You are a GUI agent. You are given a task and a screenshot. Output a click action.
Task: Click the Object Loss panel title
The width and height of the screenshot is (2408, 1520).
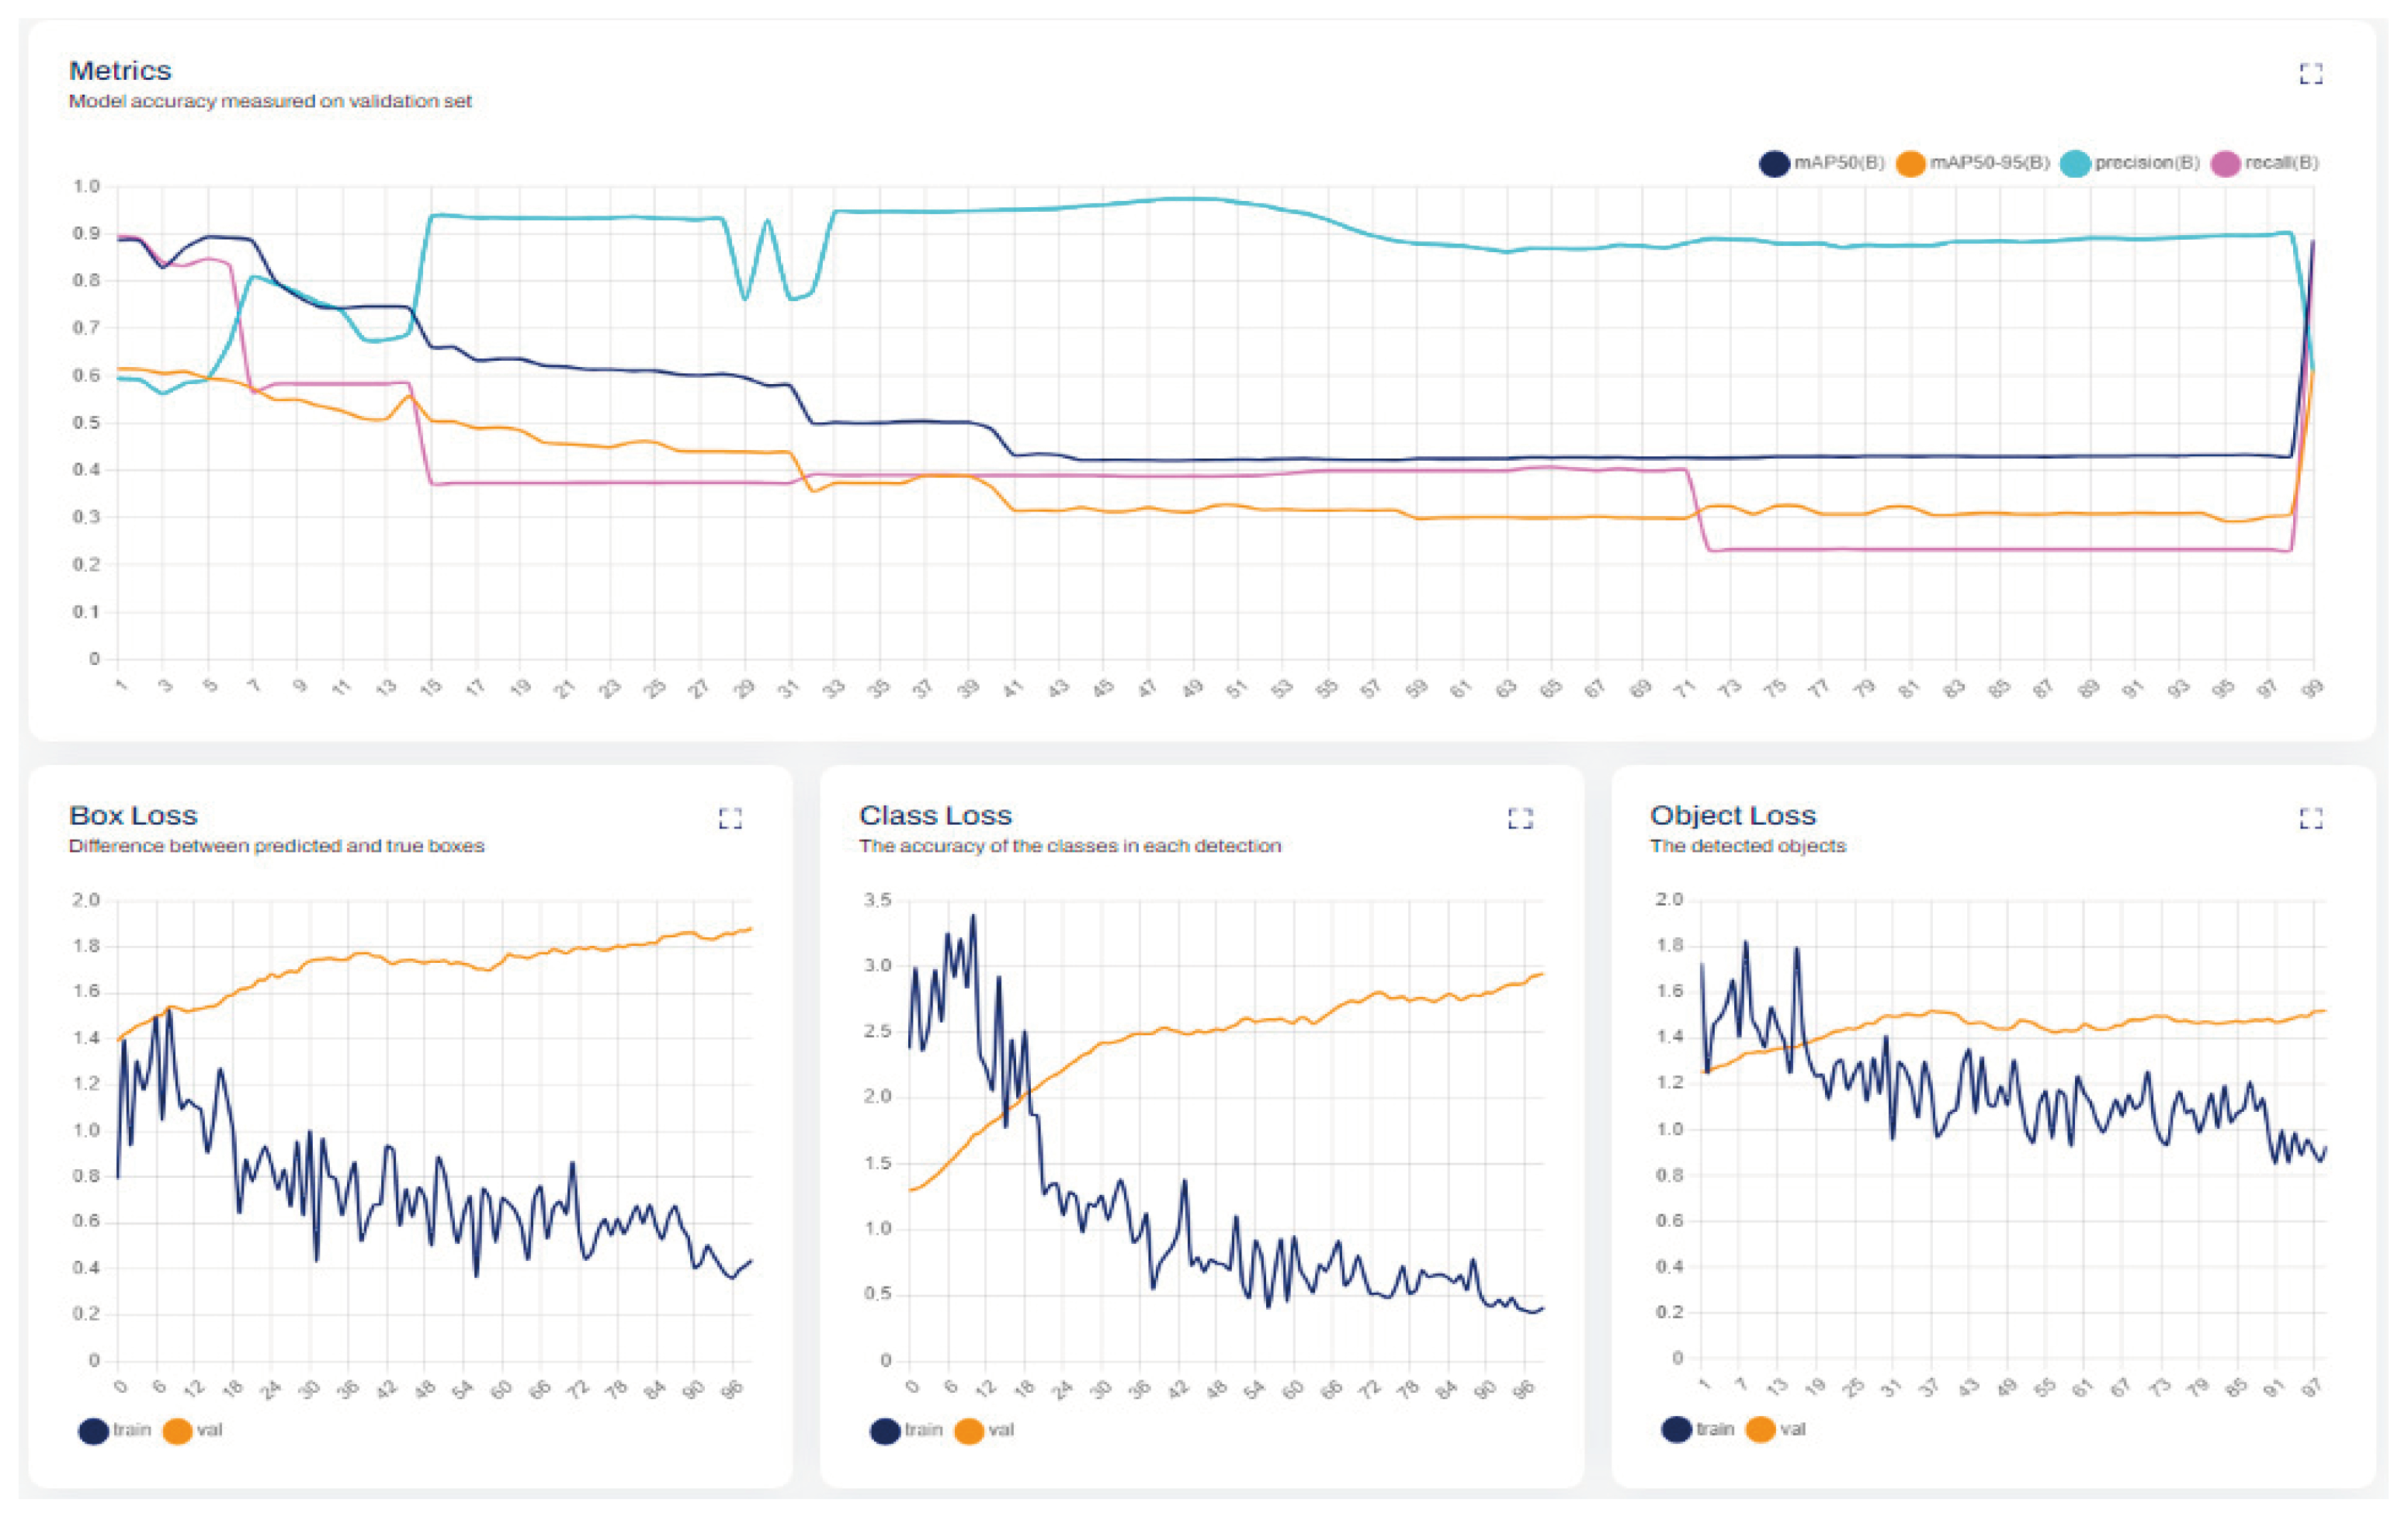tap(1732, 815)
